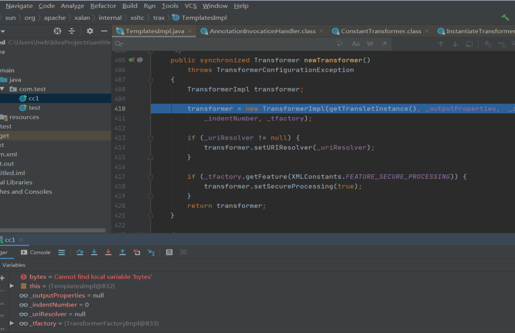
Task: Open the Window menu
Action: point(215,6)
